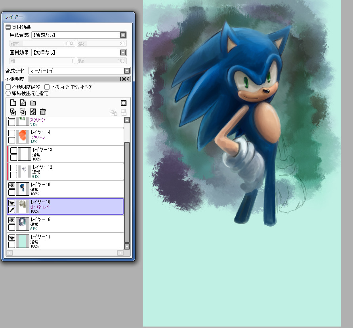This screenshot has height=328, width=353.
Task: Select レイヤー10 in the layer list
Action: [x=65, y=189]
